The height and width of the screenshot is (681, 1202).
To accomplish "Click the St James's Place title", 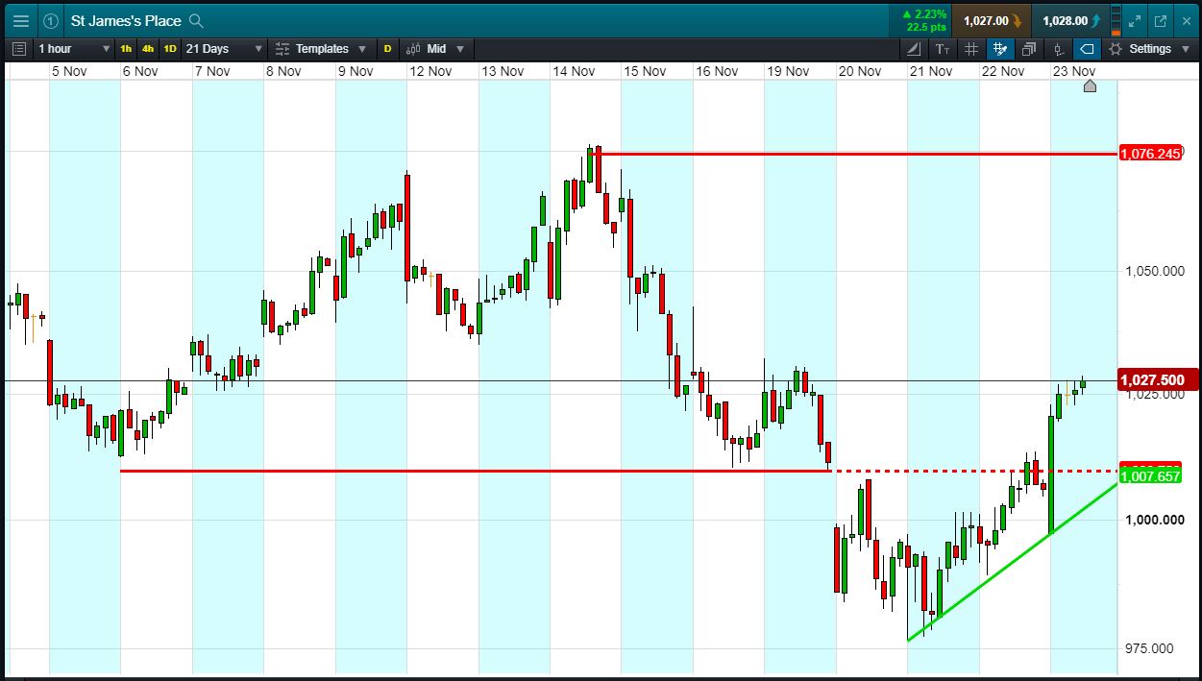I will [x=126, y=20].
